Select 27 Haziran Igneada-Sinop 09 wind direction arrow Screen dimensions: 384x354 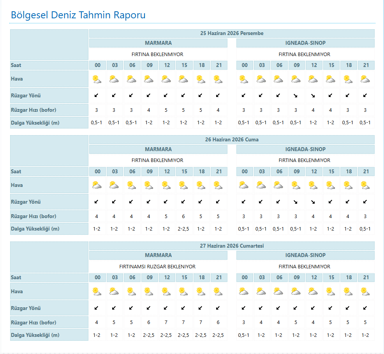pyautogui.click(x=296, y=308)
